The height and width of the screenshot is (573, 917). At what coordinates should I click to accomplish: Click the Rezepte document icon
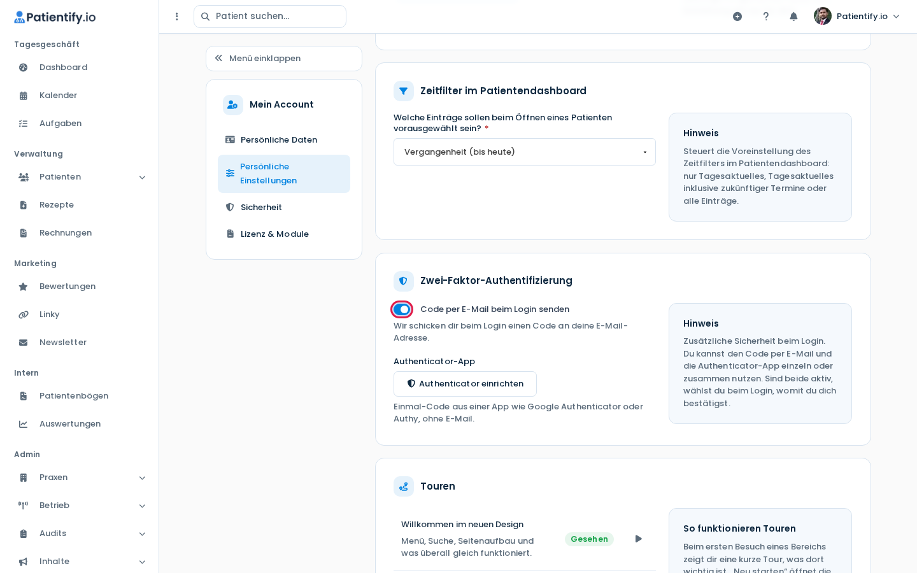[24, 205]
